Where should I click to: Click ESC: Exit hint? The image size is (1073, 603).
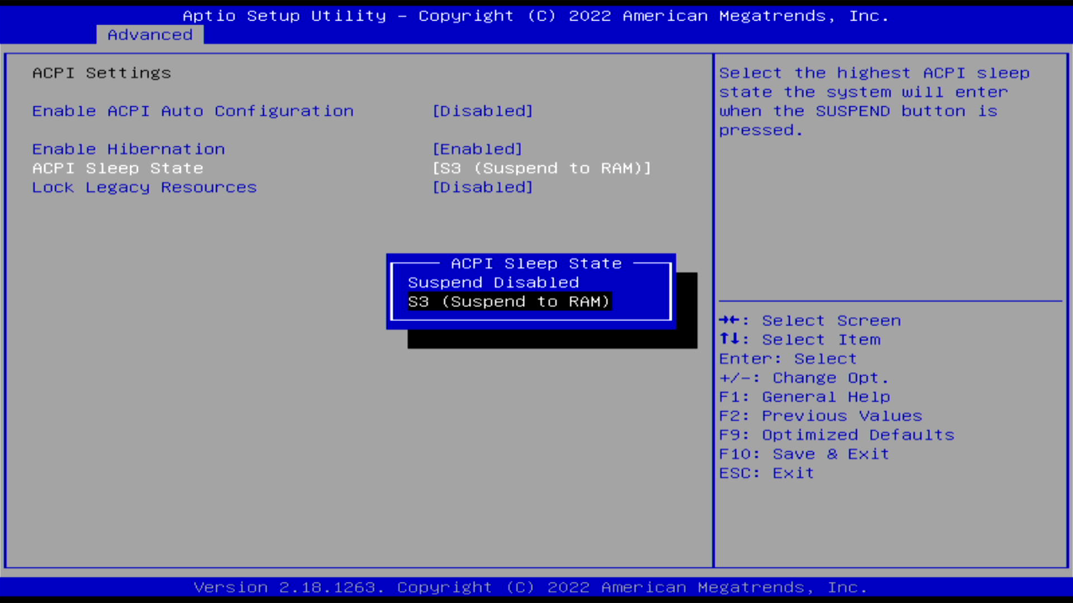(x=766, y=473)
